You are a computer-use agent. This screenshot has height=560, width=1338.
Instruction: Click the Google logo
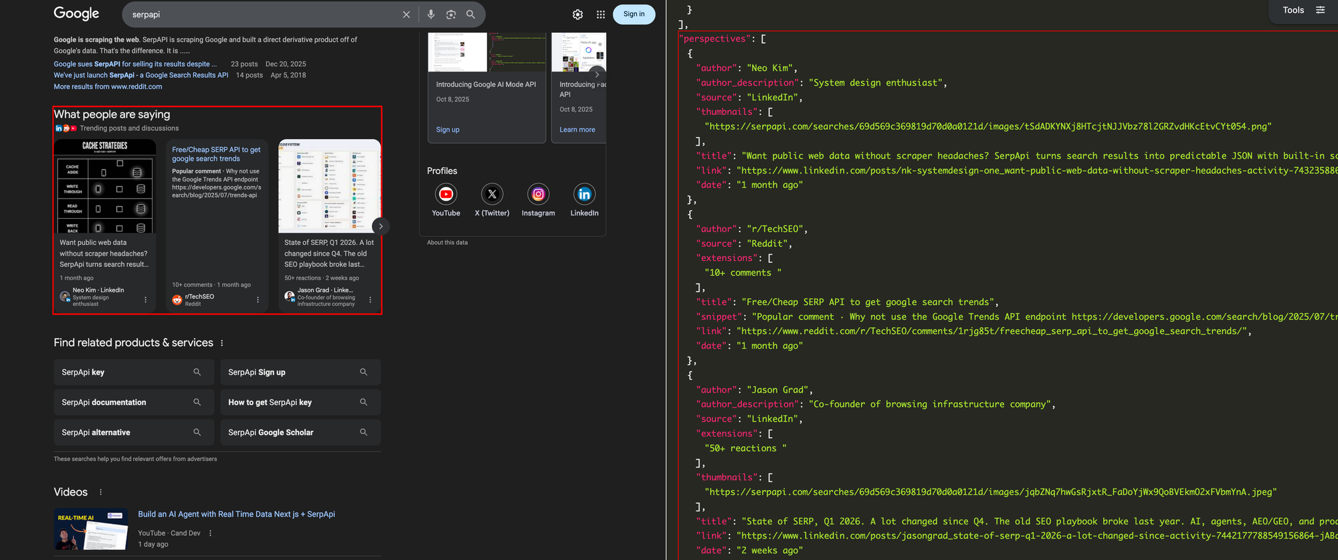76,14
